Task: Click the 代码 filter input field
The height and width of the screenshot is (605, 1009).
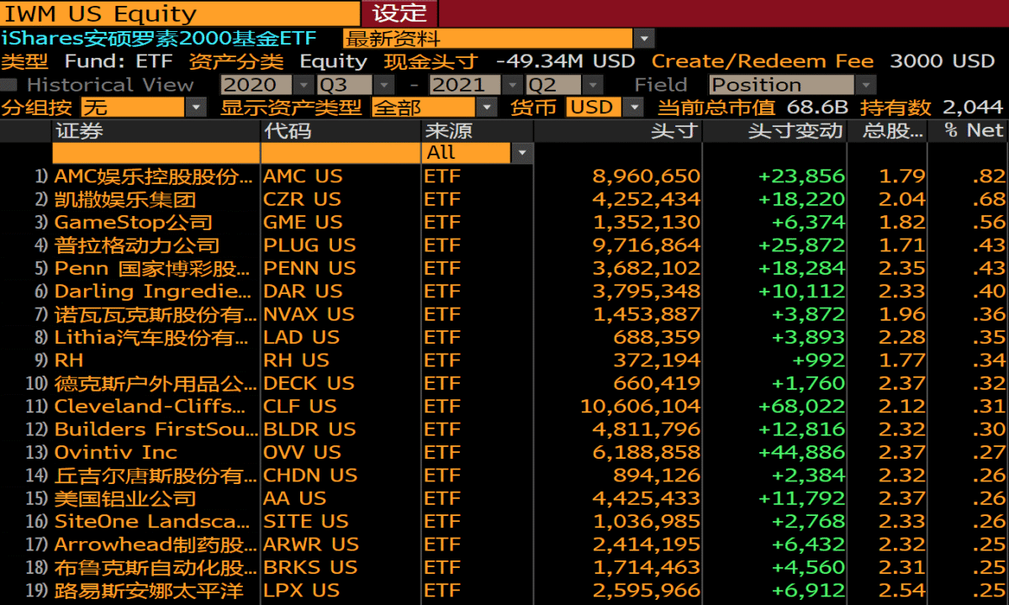Action: click(341, 153)
